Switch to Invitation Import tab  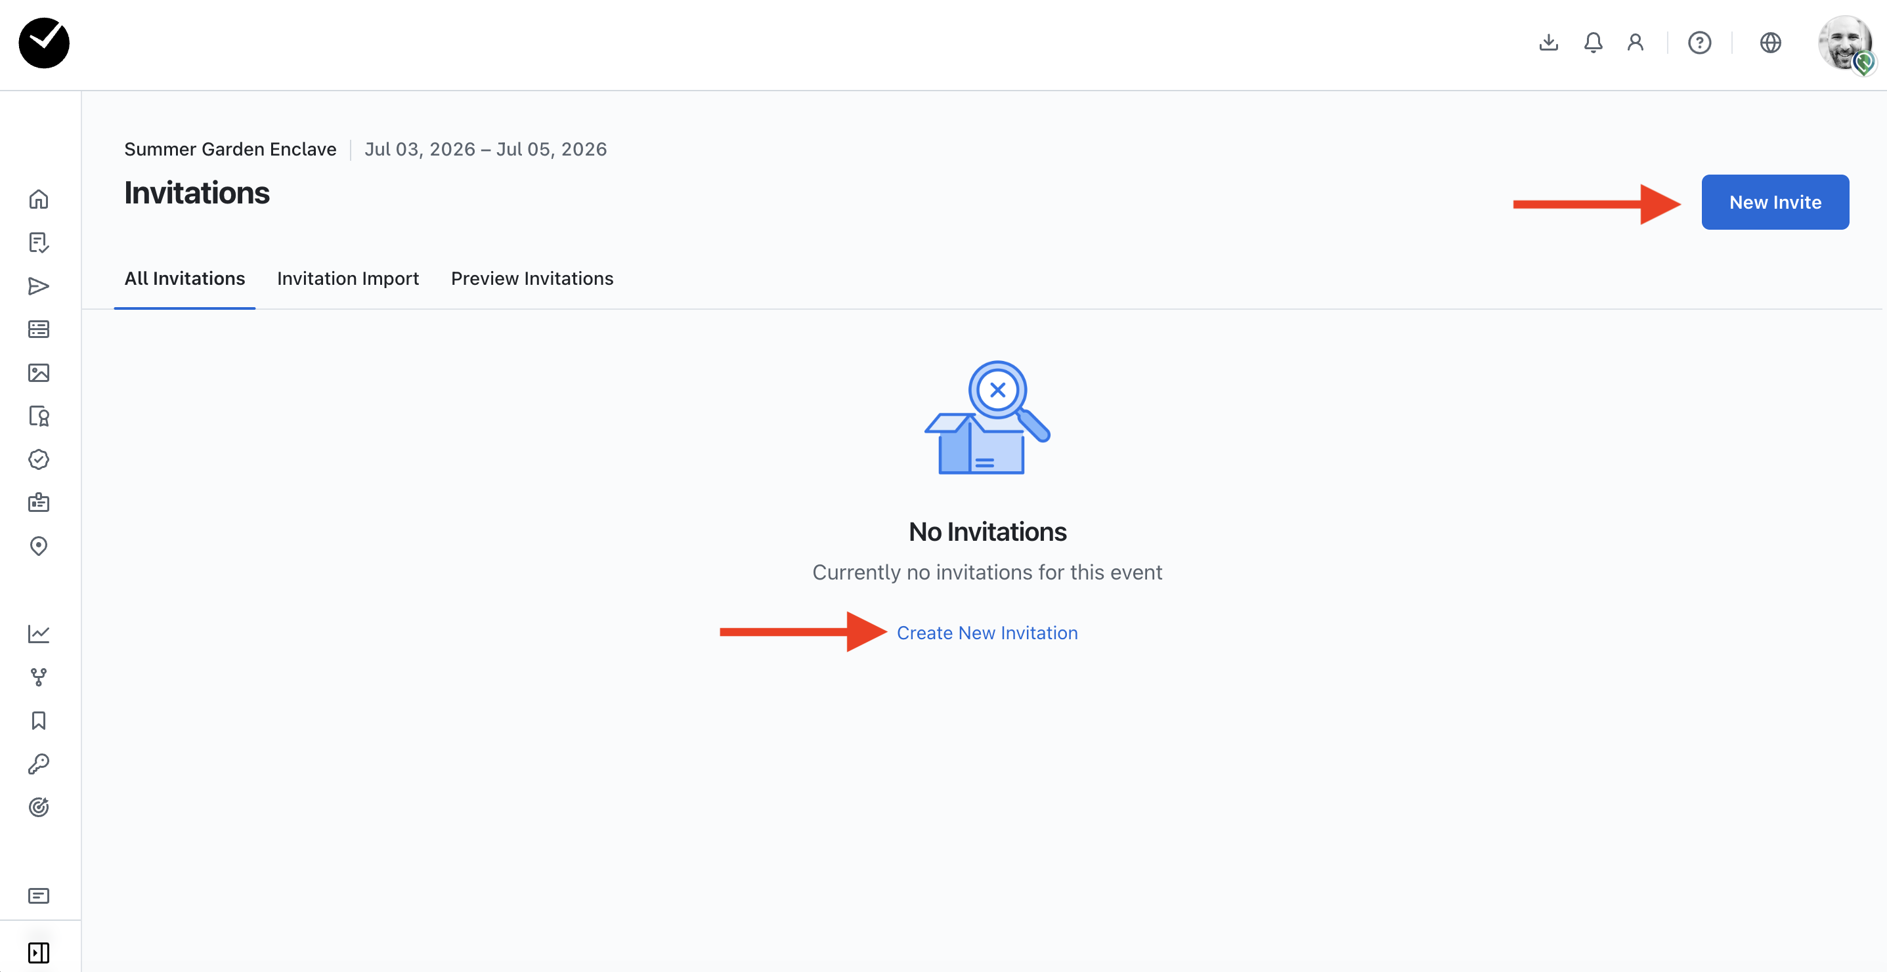coord(347,278)
